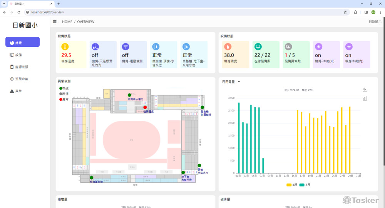Open Chrome's three-dot menu
The image size is (385, 208).
[380, 12]
